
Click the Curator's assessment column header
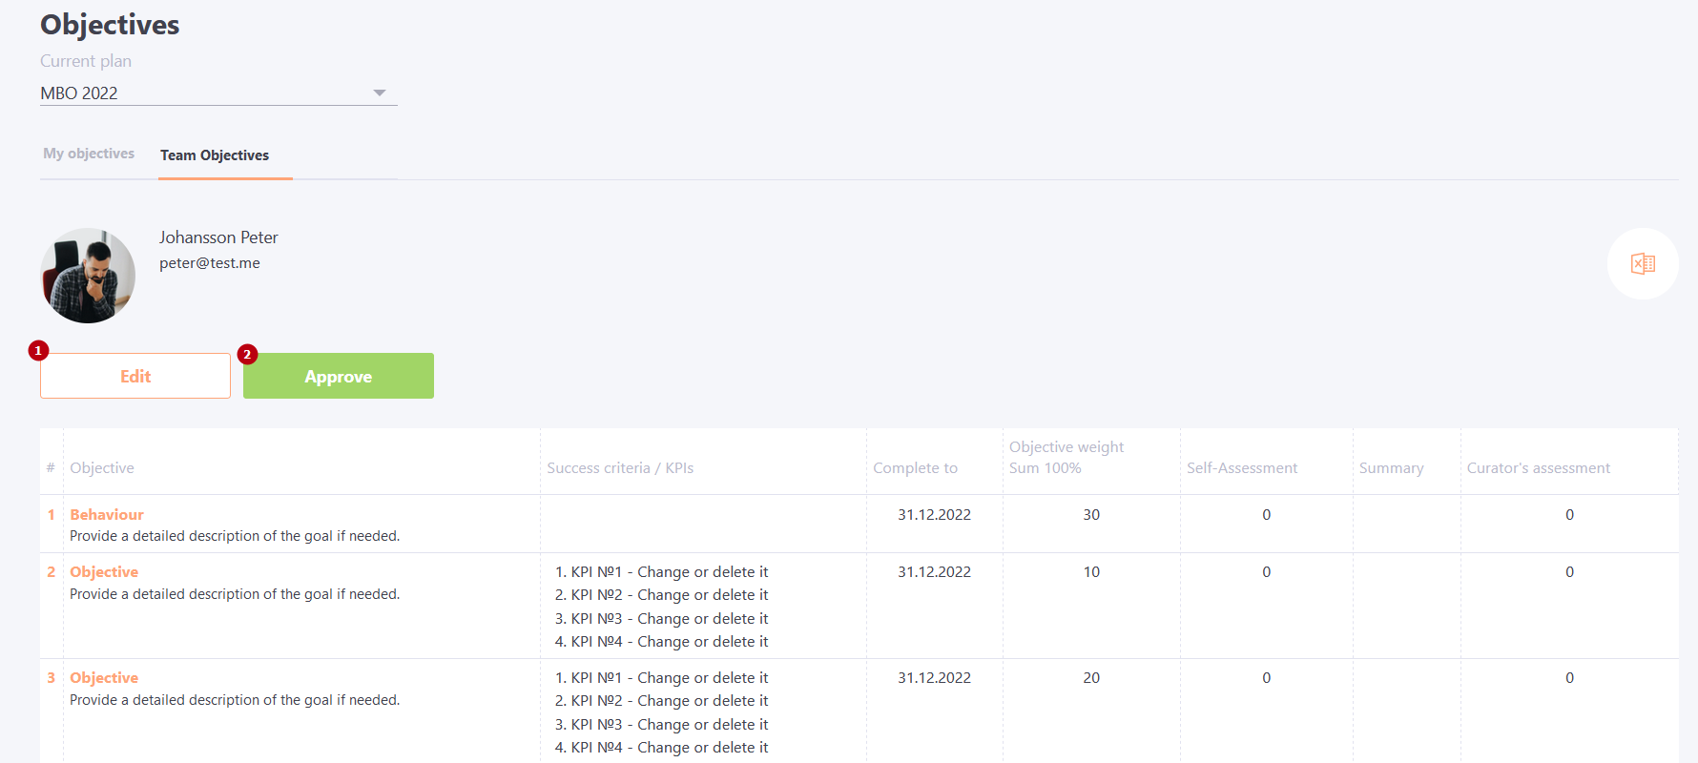pyautogui.click(x=1539, y=467)
